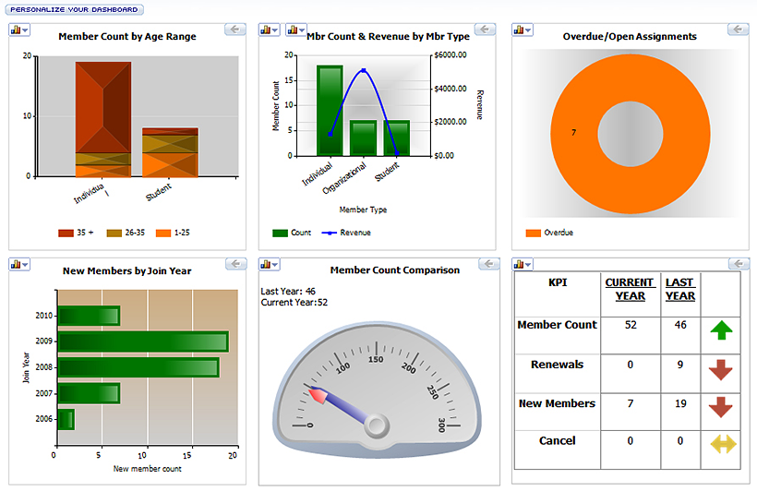Click green up arrow in Member Count row
Screen dimensions: 757x491
point(721,330)
